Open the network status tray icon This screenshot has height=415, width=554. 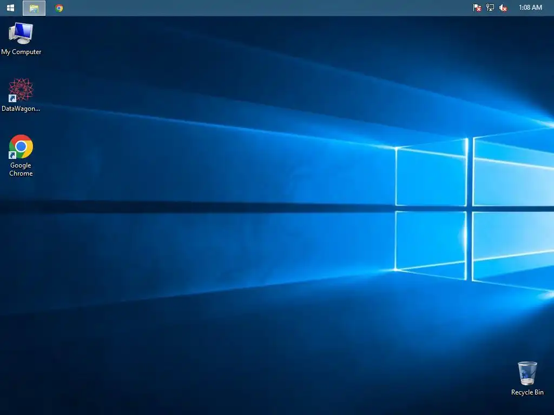pyautogui.click(x=490, y=8)
